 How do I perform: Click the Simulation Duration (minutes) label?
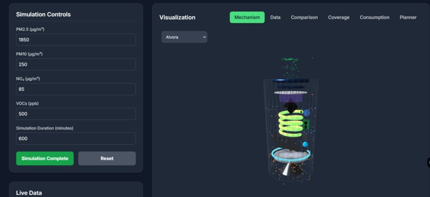pyautogui.click(x=45, y=128)
